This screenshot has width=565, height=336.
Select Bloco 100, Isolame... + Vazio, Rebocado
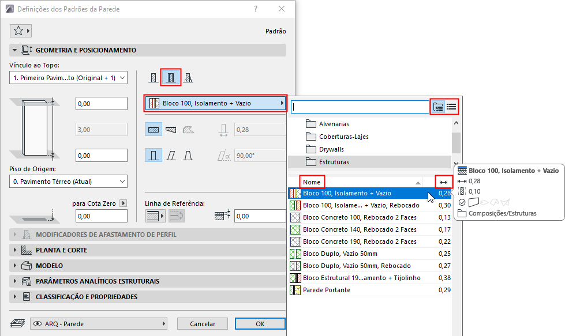point(370,205)
